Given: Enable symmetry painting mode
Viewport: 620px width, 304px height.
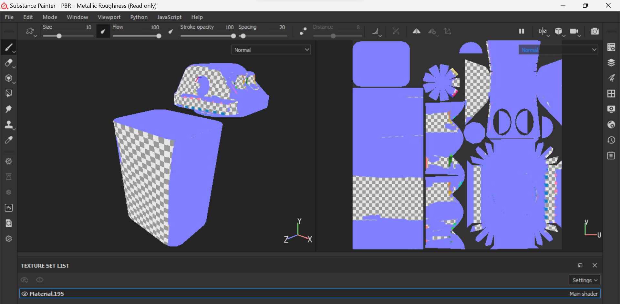Looking at the screenshot, I should pyautogui.click(x=417, y=31).
